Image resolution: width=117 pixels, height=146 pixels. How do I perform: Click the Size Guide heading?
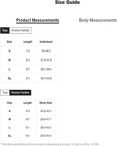(67, 2)
